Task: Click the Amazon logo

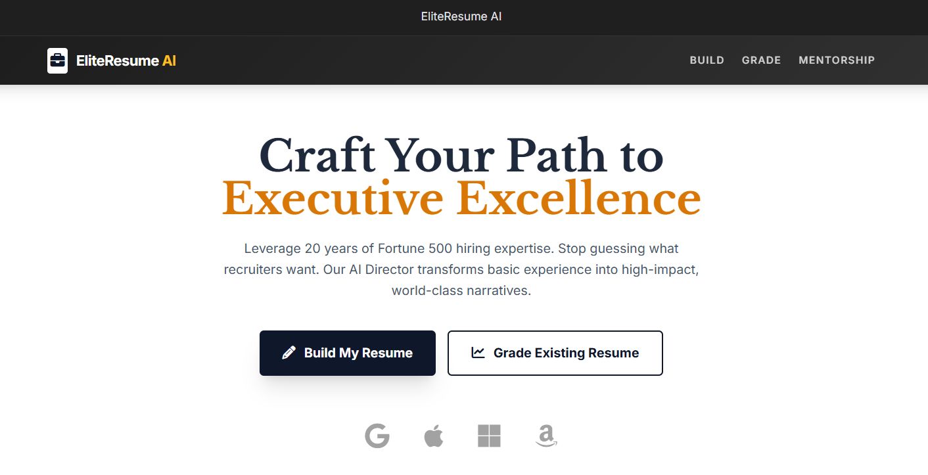Action: click(545, 436)
